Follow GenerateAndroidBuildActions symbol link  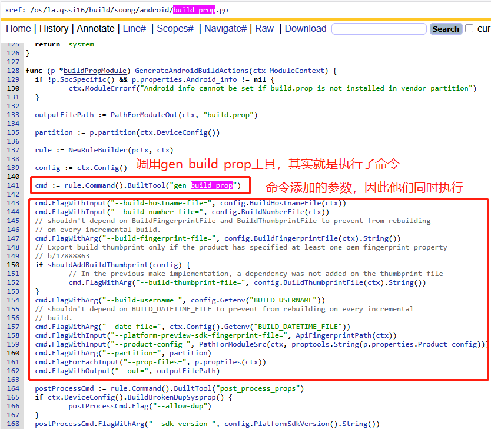pyautogui.click(x=192, y=71)
